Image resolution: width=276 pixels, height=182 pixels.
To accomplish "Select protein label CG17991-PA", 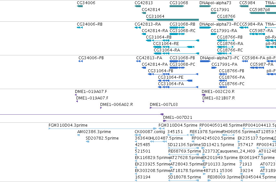I will pos(224,64).
